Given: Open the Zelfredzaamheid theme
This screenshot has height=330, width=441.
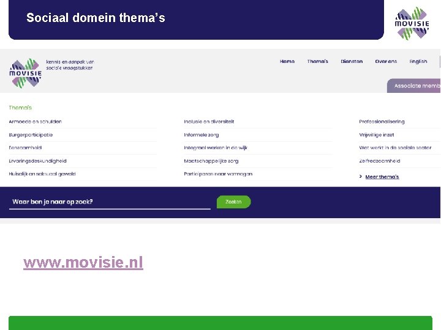Looking at the screenshot, I should click(380, 161).
